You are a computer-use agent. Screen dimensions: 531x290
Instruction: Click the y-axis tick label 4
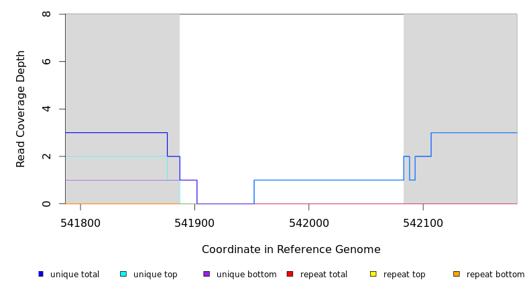pyautogui.click(x=46, y=109)
